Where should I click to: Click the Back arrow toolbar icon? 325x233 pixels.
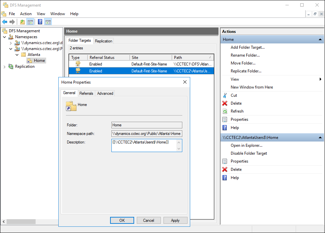5,22
